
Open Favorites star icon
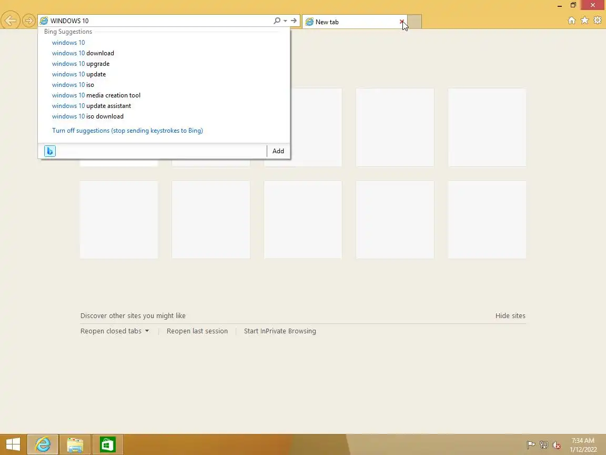585,20
